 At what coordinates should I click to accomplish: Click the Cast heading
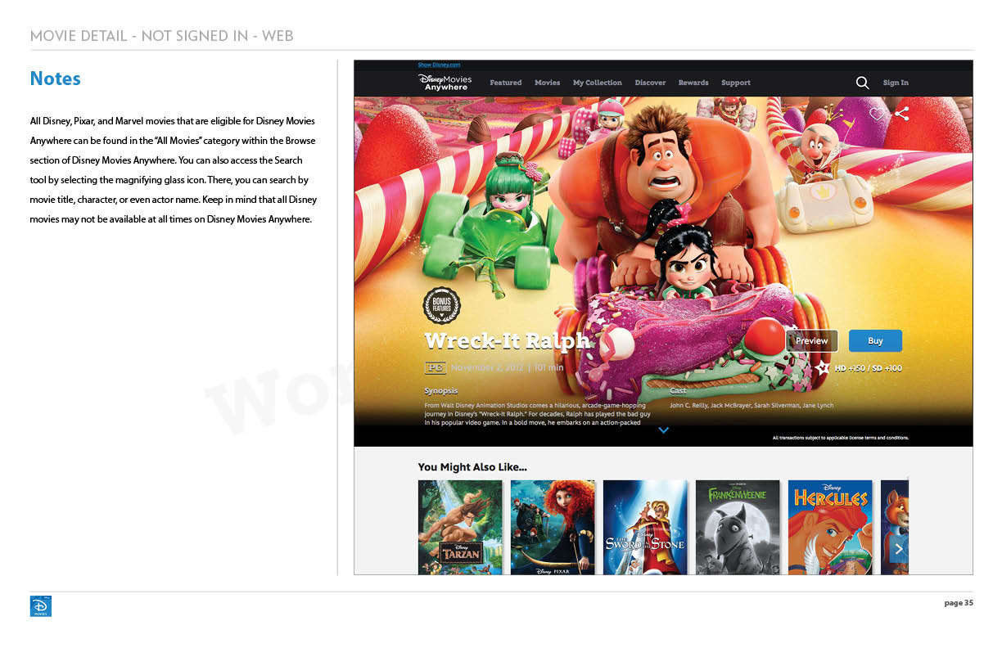click(x=679, y=391)
